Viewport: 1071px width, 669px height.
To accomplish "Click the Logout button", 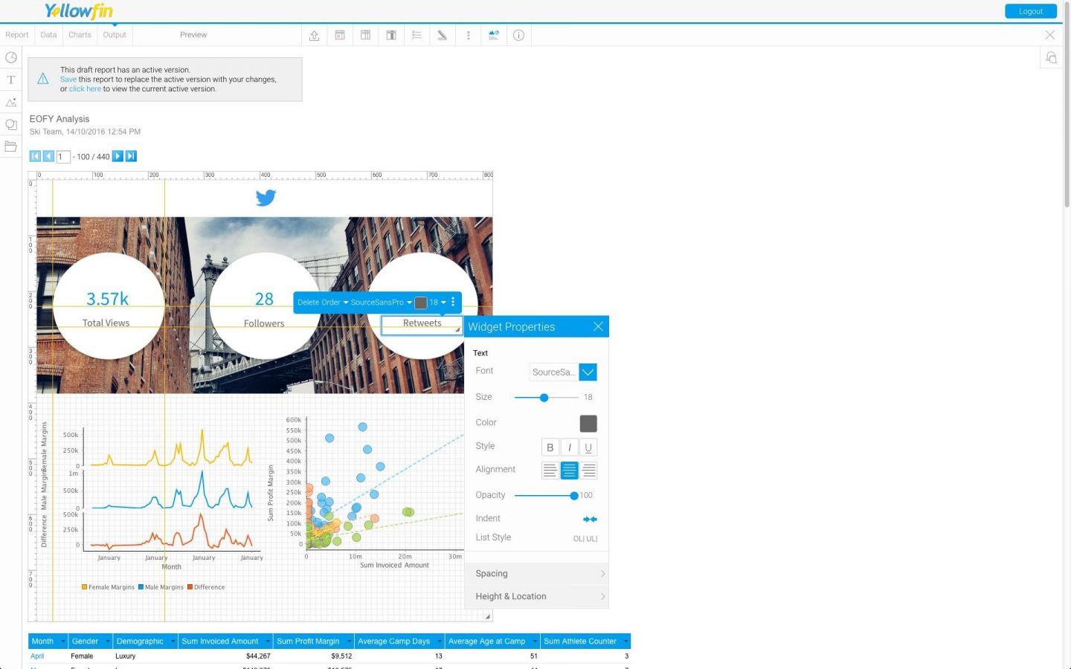I will click(x=1031, y=11).
